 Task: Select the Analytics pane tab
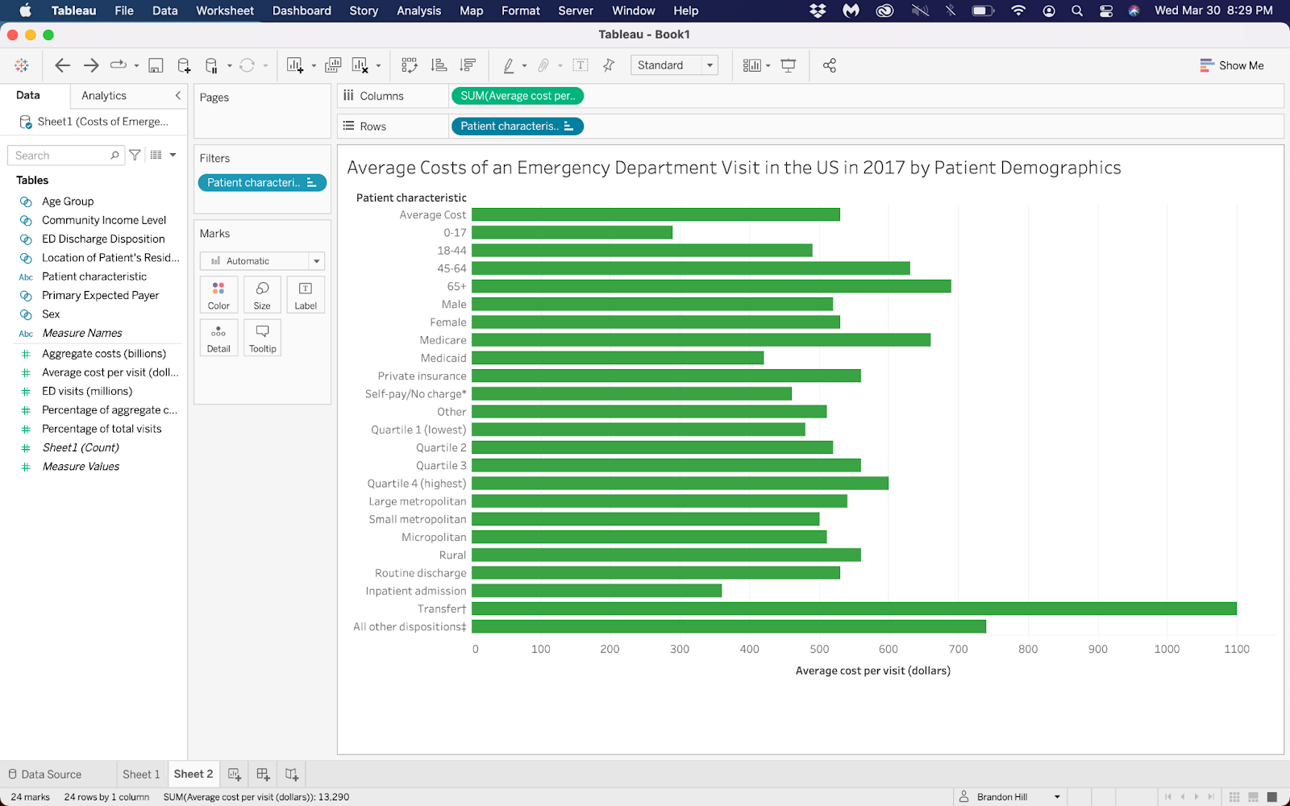pyautogui.click(x=104, y=95)
